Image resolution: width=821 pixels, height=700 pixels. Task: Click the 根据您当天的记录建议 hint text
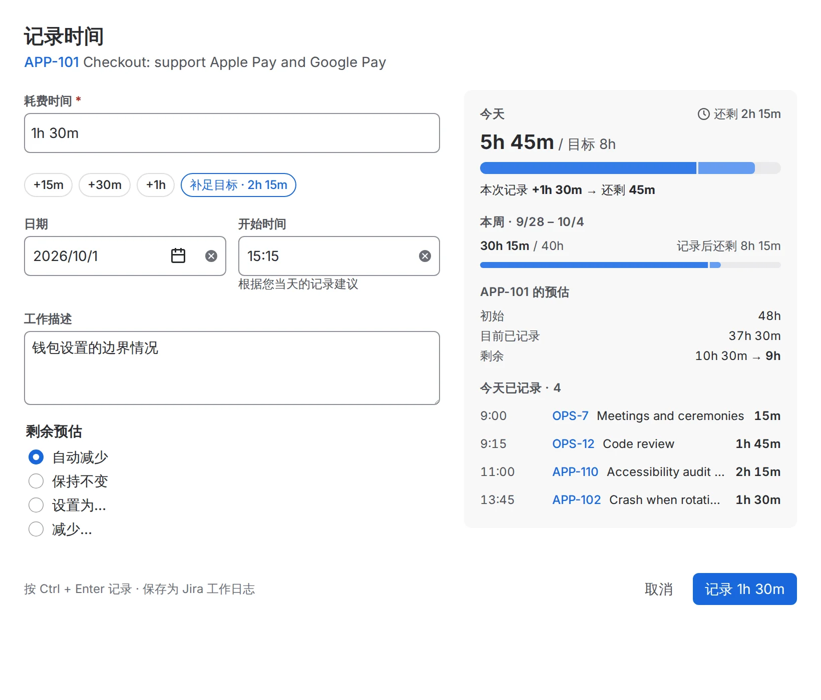pyautogui.click(x=298, y=284)
